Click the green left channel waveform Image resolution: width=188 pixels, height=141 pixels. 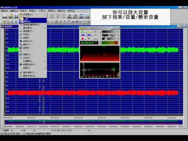[x=93, y=50]
